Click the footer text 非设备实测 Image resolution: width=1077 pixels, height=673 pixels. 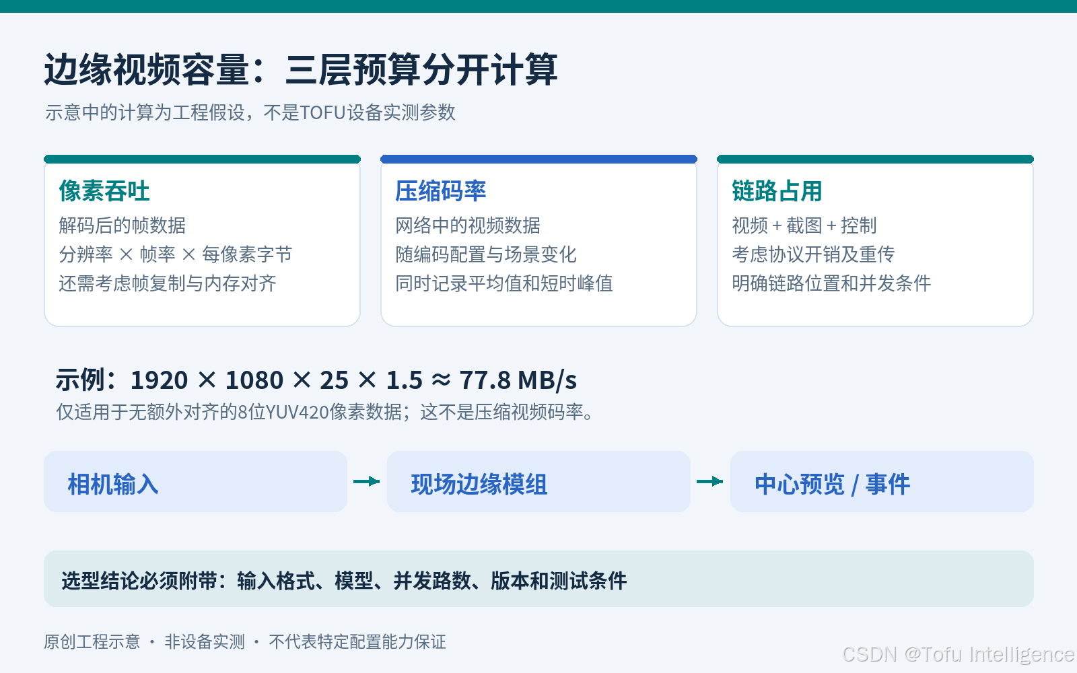click(205, 642)
